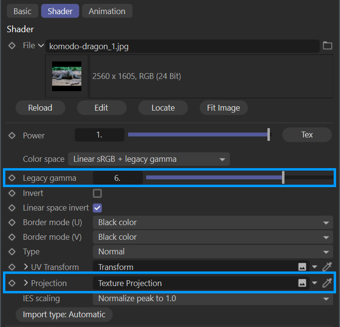Expand the Projection section arrow
The width and height of the screenshot is (340, 327).
[x=26, y=283]
